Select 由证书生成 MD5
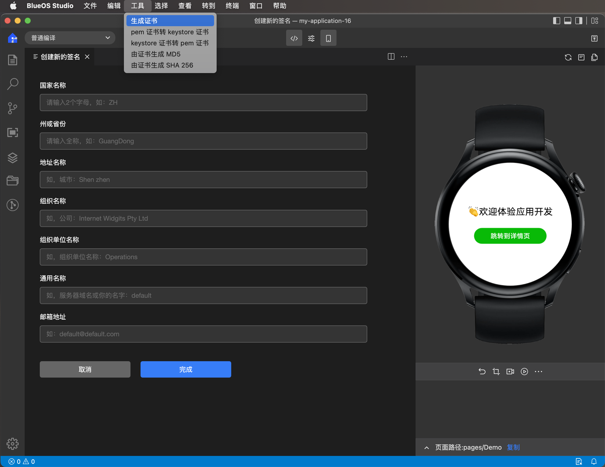 coord(170,54)
